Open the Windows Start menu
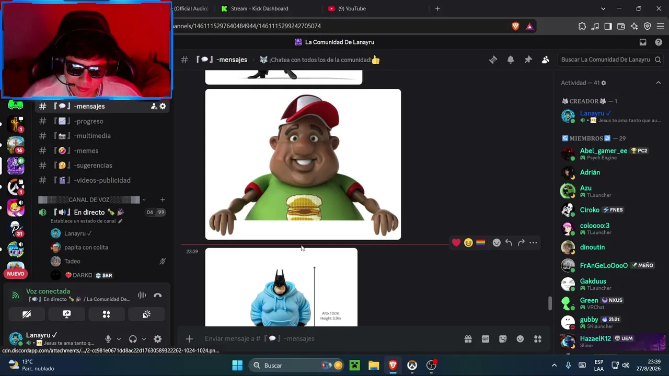The width and height of the screenshot is (669, 376). pos(237,365)
